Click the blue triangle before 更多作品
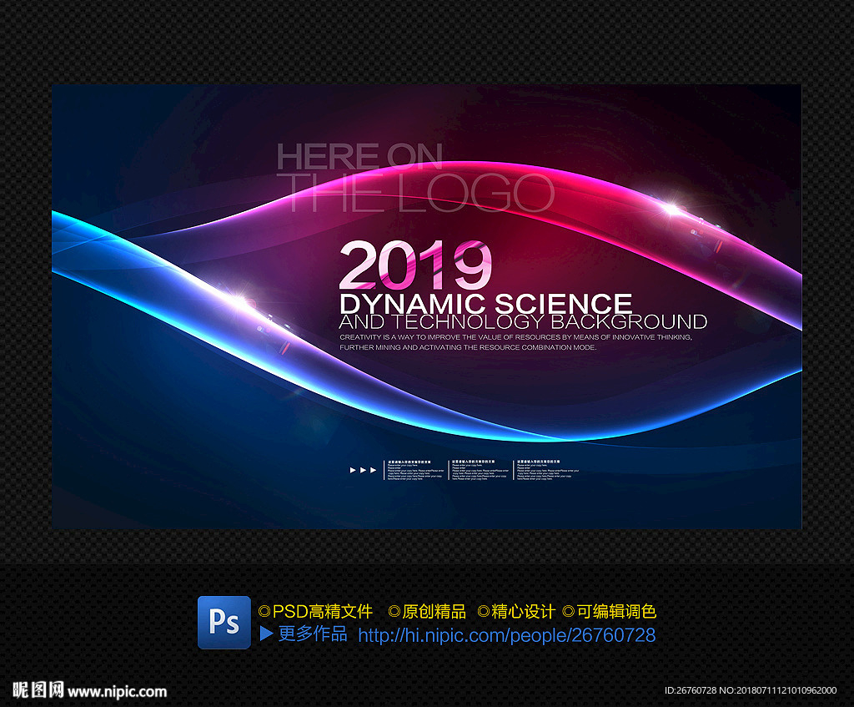This screenshot has width=854, height=707. point(266,634)
